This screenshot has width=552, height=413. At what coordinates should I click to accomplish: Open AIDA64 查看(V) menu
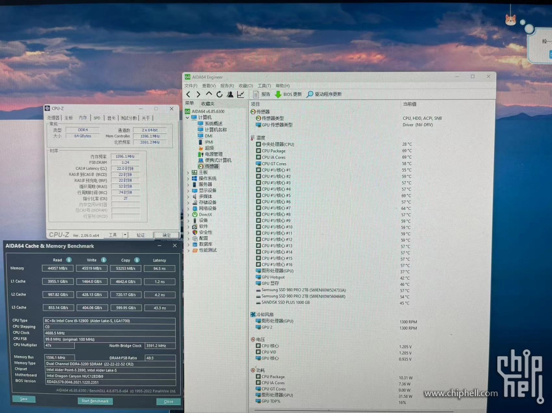click(x=209, y=86)
